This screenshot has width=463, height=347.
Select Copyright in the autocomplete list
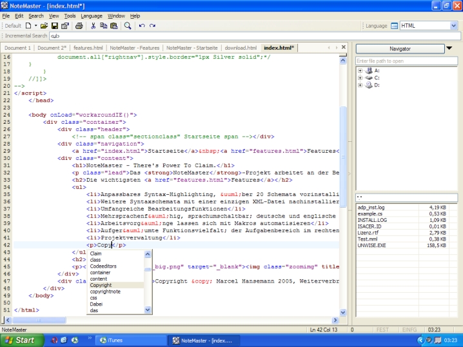click(101, 284)
